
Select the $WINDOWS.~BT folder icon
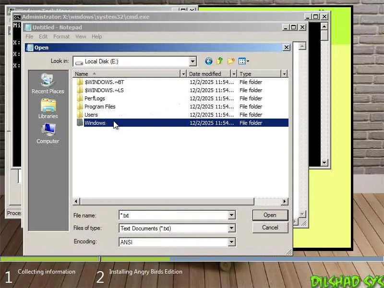pos(80,82)
